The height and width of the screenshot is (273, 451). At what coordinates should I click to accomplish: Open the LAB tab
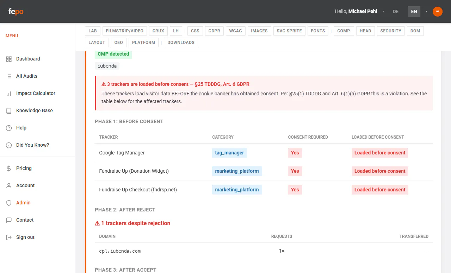(93, 31)
